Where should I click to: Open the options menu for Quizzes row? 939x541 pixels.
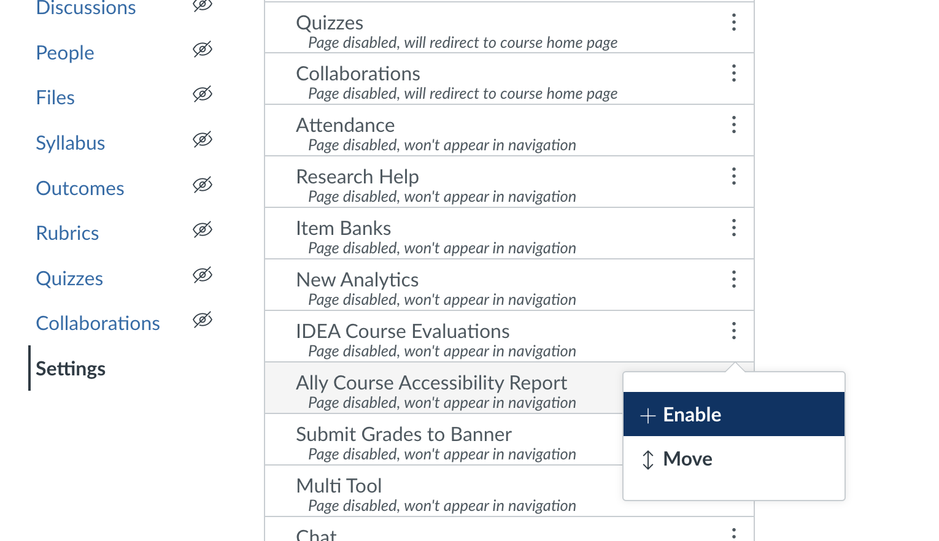734,22
